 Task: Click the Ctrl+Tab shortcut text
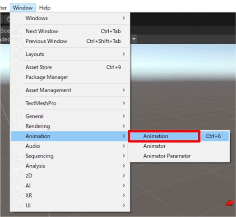(111, 31)
